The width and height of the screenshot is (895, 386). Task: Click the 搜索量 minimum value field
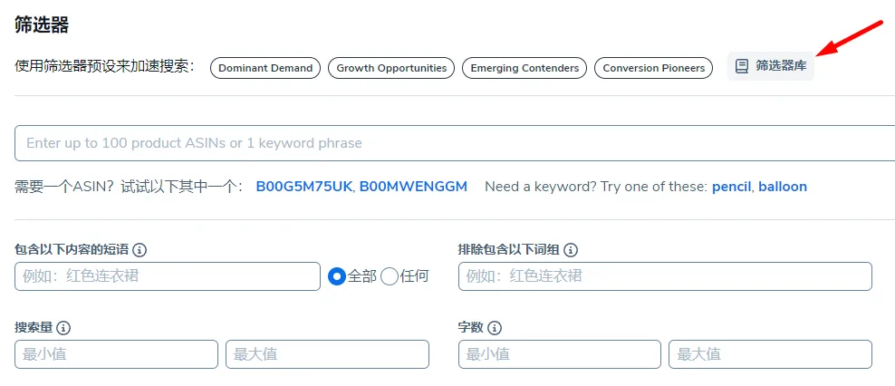point(117,354)
